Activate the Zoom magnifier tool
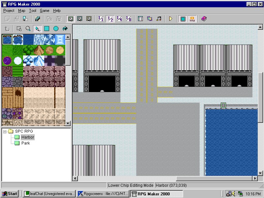 (28, 29)
